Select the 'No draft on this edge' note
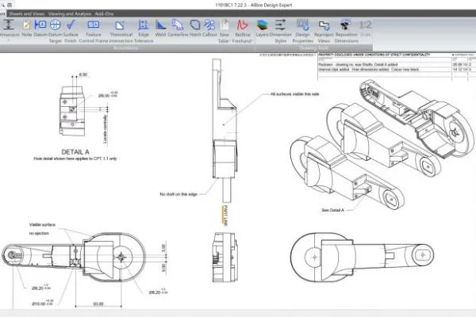The width and height of the screenshot is (476, 317). click(x=178, y=194)
